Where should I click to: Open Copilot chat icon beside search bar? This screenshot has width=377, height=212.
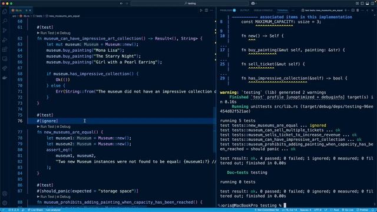coord(253,4)
